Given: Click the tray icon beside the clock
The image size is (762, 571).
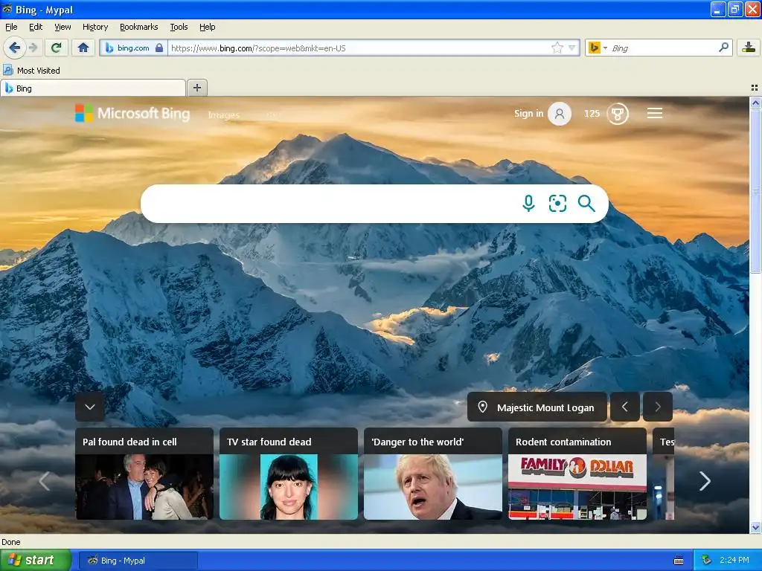Looking at the screenshot, I should (x=707, y=561).
